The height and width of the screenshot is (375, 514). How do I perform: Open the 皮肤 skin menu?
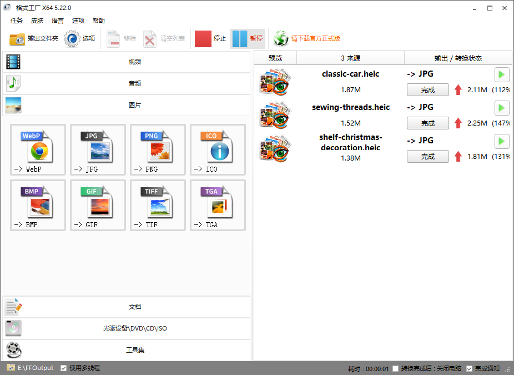click(37, 21)
